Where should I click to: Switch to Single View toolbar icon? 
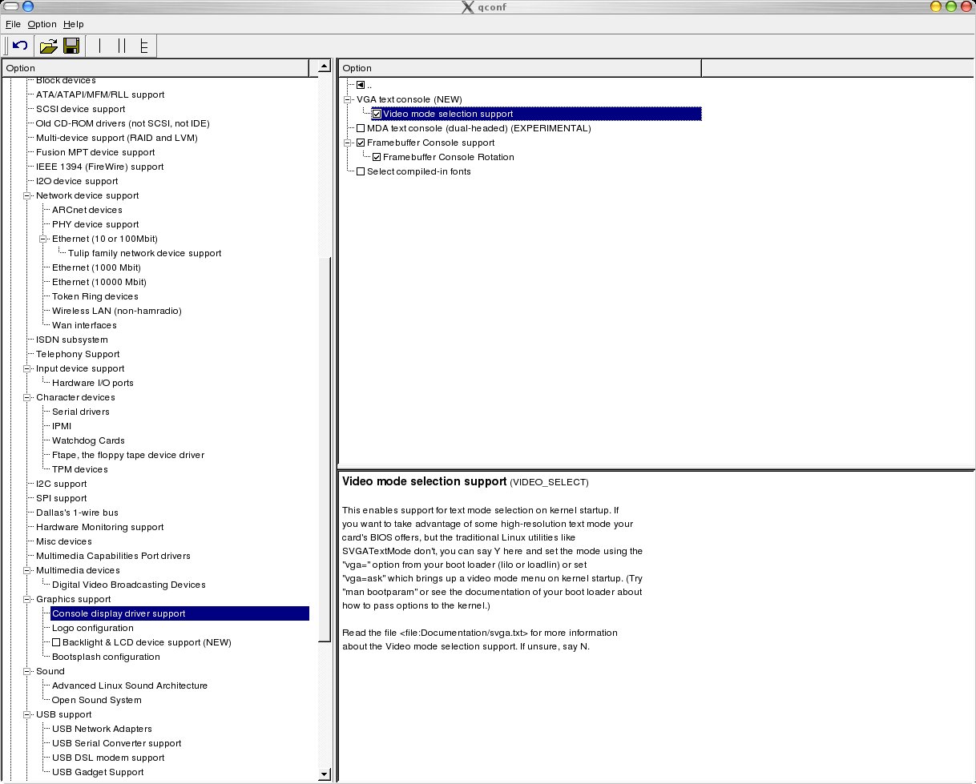[x=100, y=46]
